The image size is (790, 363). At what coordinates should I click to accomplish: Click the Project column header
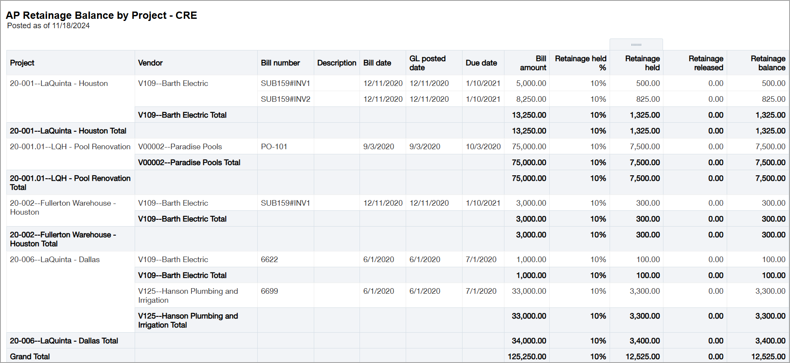click(22, 63)
